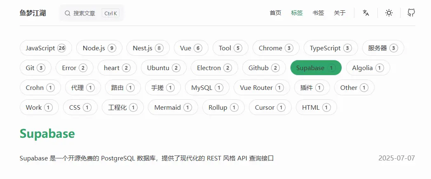Go to 首页 in navigation
431x179 pixels.
(275, 13)
